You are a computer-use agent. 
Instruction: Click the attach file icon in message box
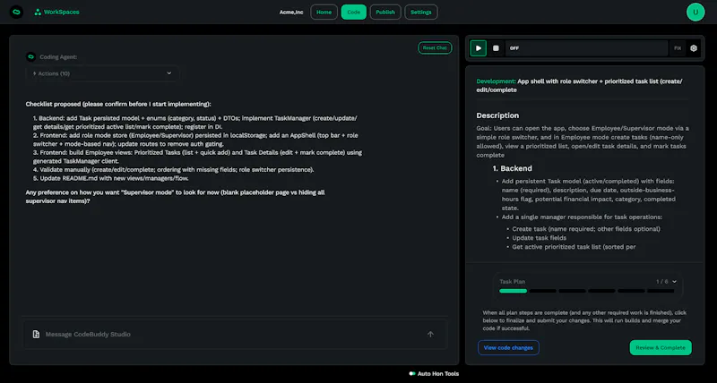point(36,334)
